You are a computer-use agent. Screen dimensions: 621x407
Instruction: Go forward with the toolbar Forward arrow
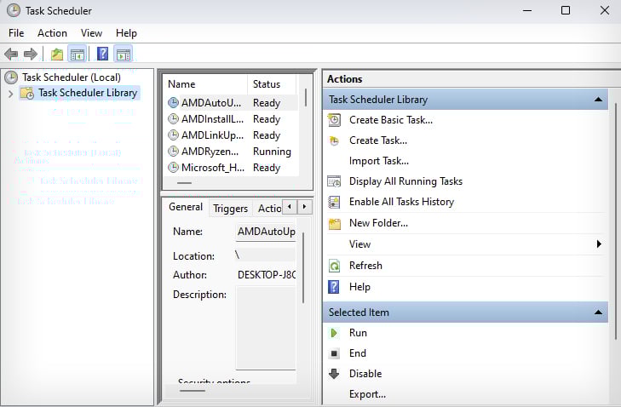point(31,54)
